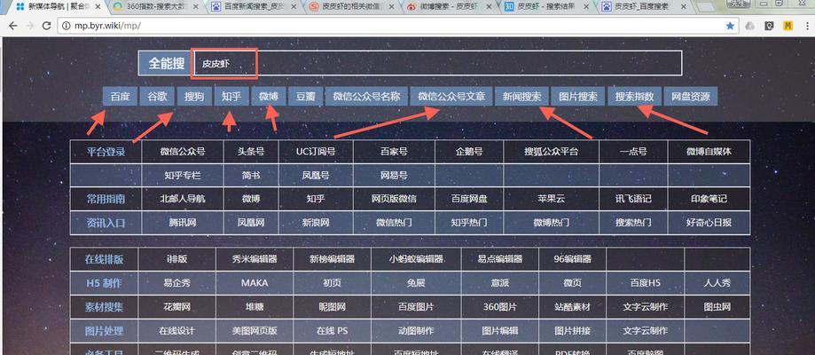Open the 讯飞语记 link
815x355 pixels.
click(x=633, y=199)
